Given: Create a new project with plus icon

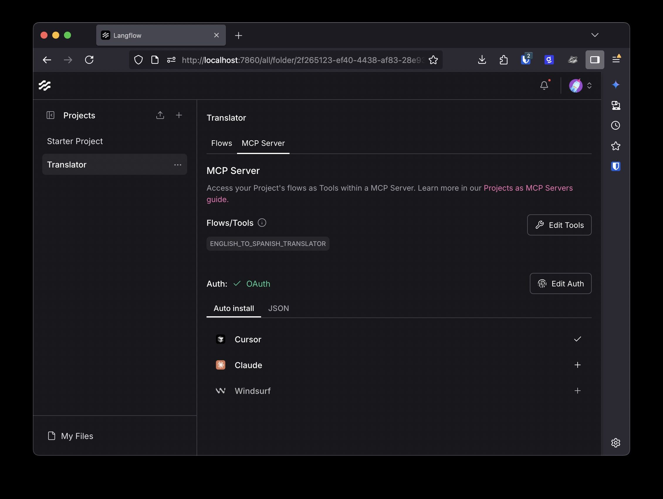Looking at the screenshot, I should (x=179, y=115).
